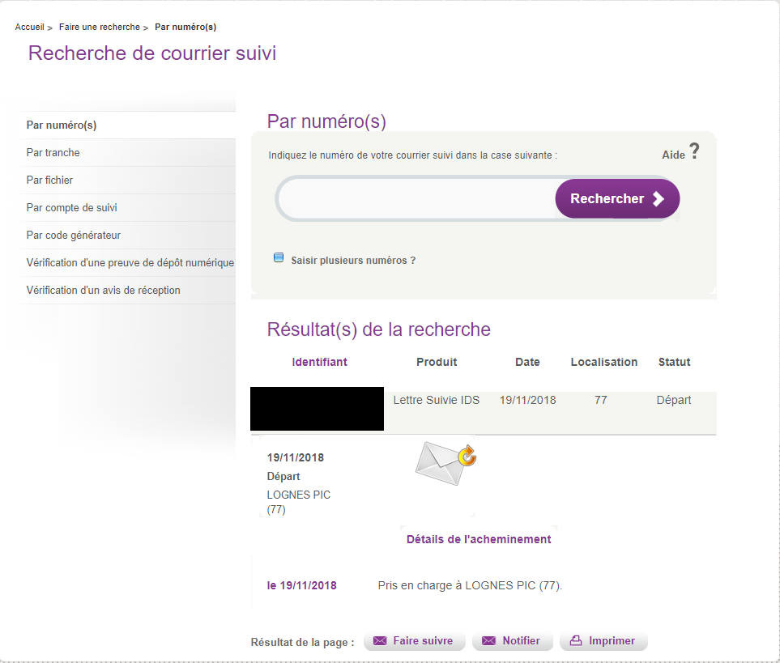Click the Saisir plusieurs numéros ? link
The image size is (780, 663).
[353, 261]
